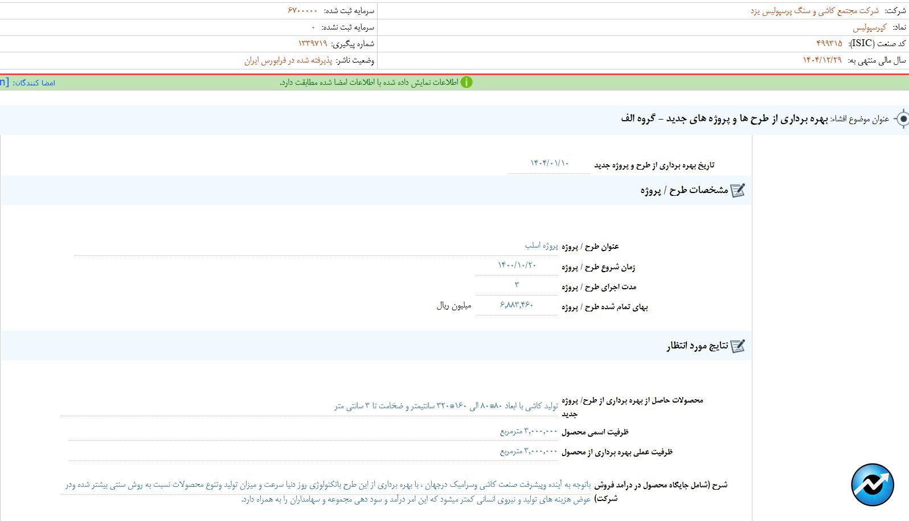Click registered capital value ۶۷۰۰۰۰۰

(302, 11)
